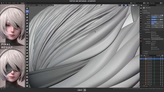Select the Clay brush tool

(27, 14)
